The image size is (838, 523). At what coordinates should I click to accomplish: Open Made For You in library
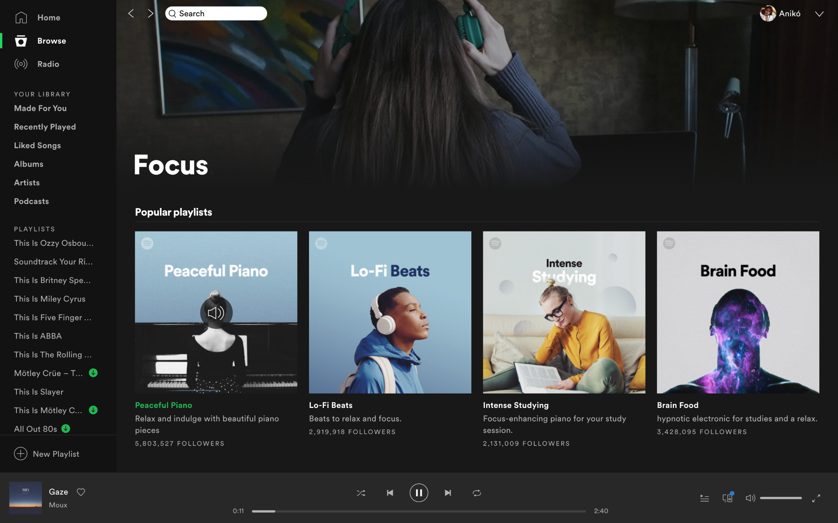[40, 108]
